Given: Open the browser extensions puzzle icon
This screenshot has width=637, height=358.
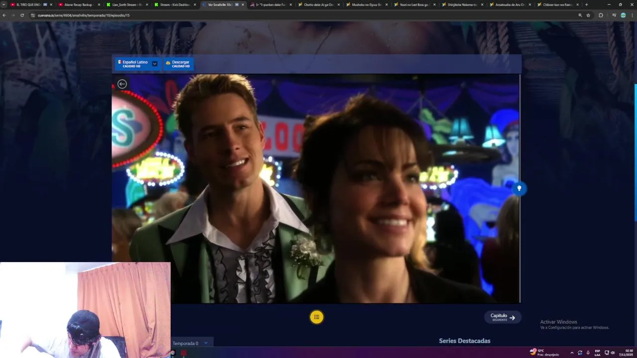Looking at the screenshot, I should 601,15.
